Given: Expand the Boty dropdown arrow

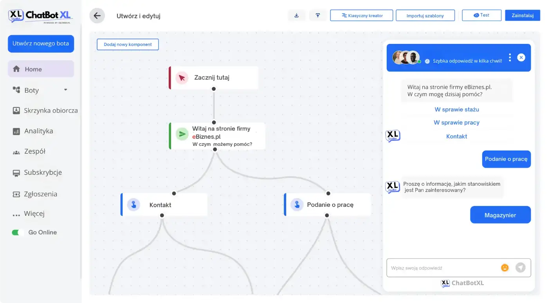Looking at the screenshot, I should point(65,90).
